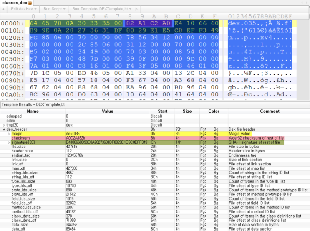Click the dex.035 ASCII text
310x231 pixels.
click(x=242, y=23)
